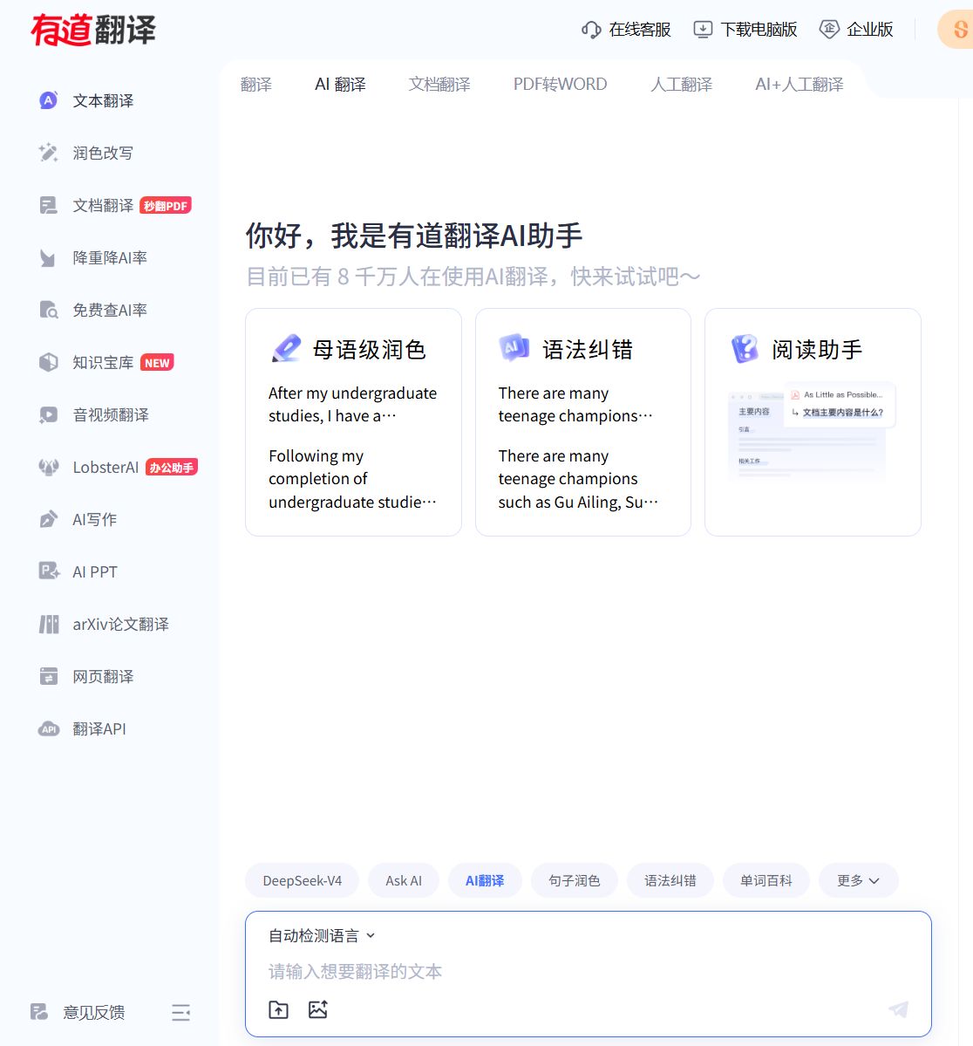Select the AI翻译 mode chip
Image resolution: width=973 pixels, height=1046 pixels.
[485, 880]
